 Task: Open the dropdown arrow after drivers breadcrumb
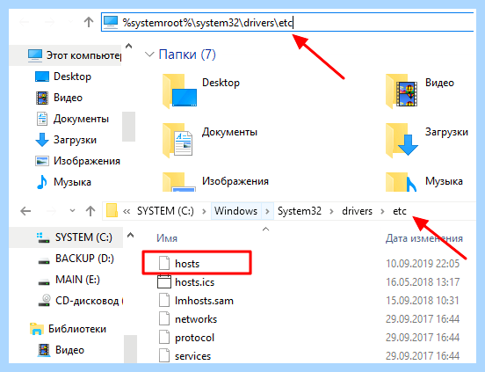[x=382, y=211]
